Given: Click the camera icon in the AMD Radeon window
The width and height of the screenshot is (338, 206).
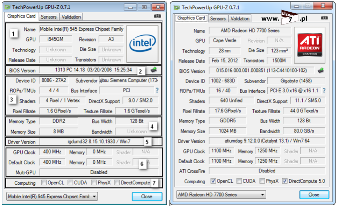Looking at the screenshot, I should tap(324, 18).
